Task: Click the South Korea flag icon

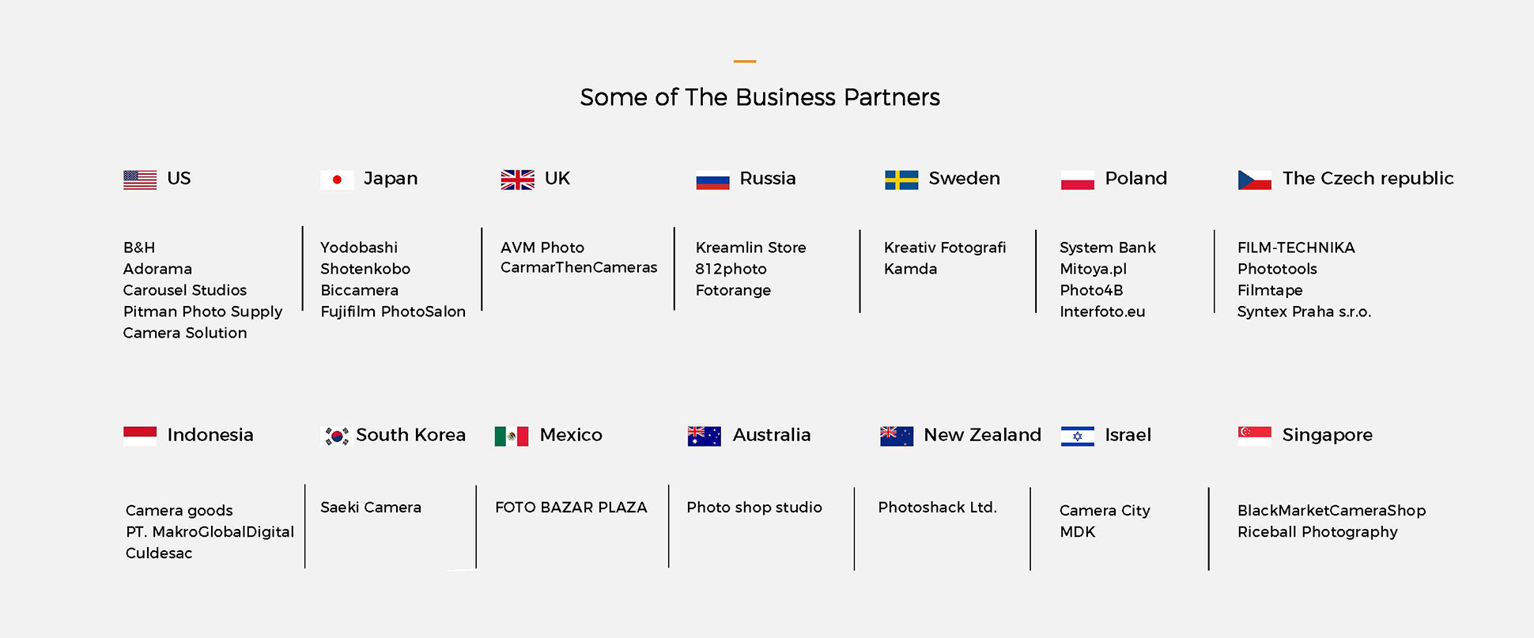Action: click(x=337, y=436)
